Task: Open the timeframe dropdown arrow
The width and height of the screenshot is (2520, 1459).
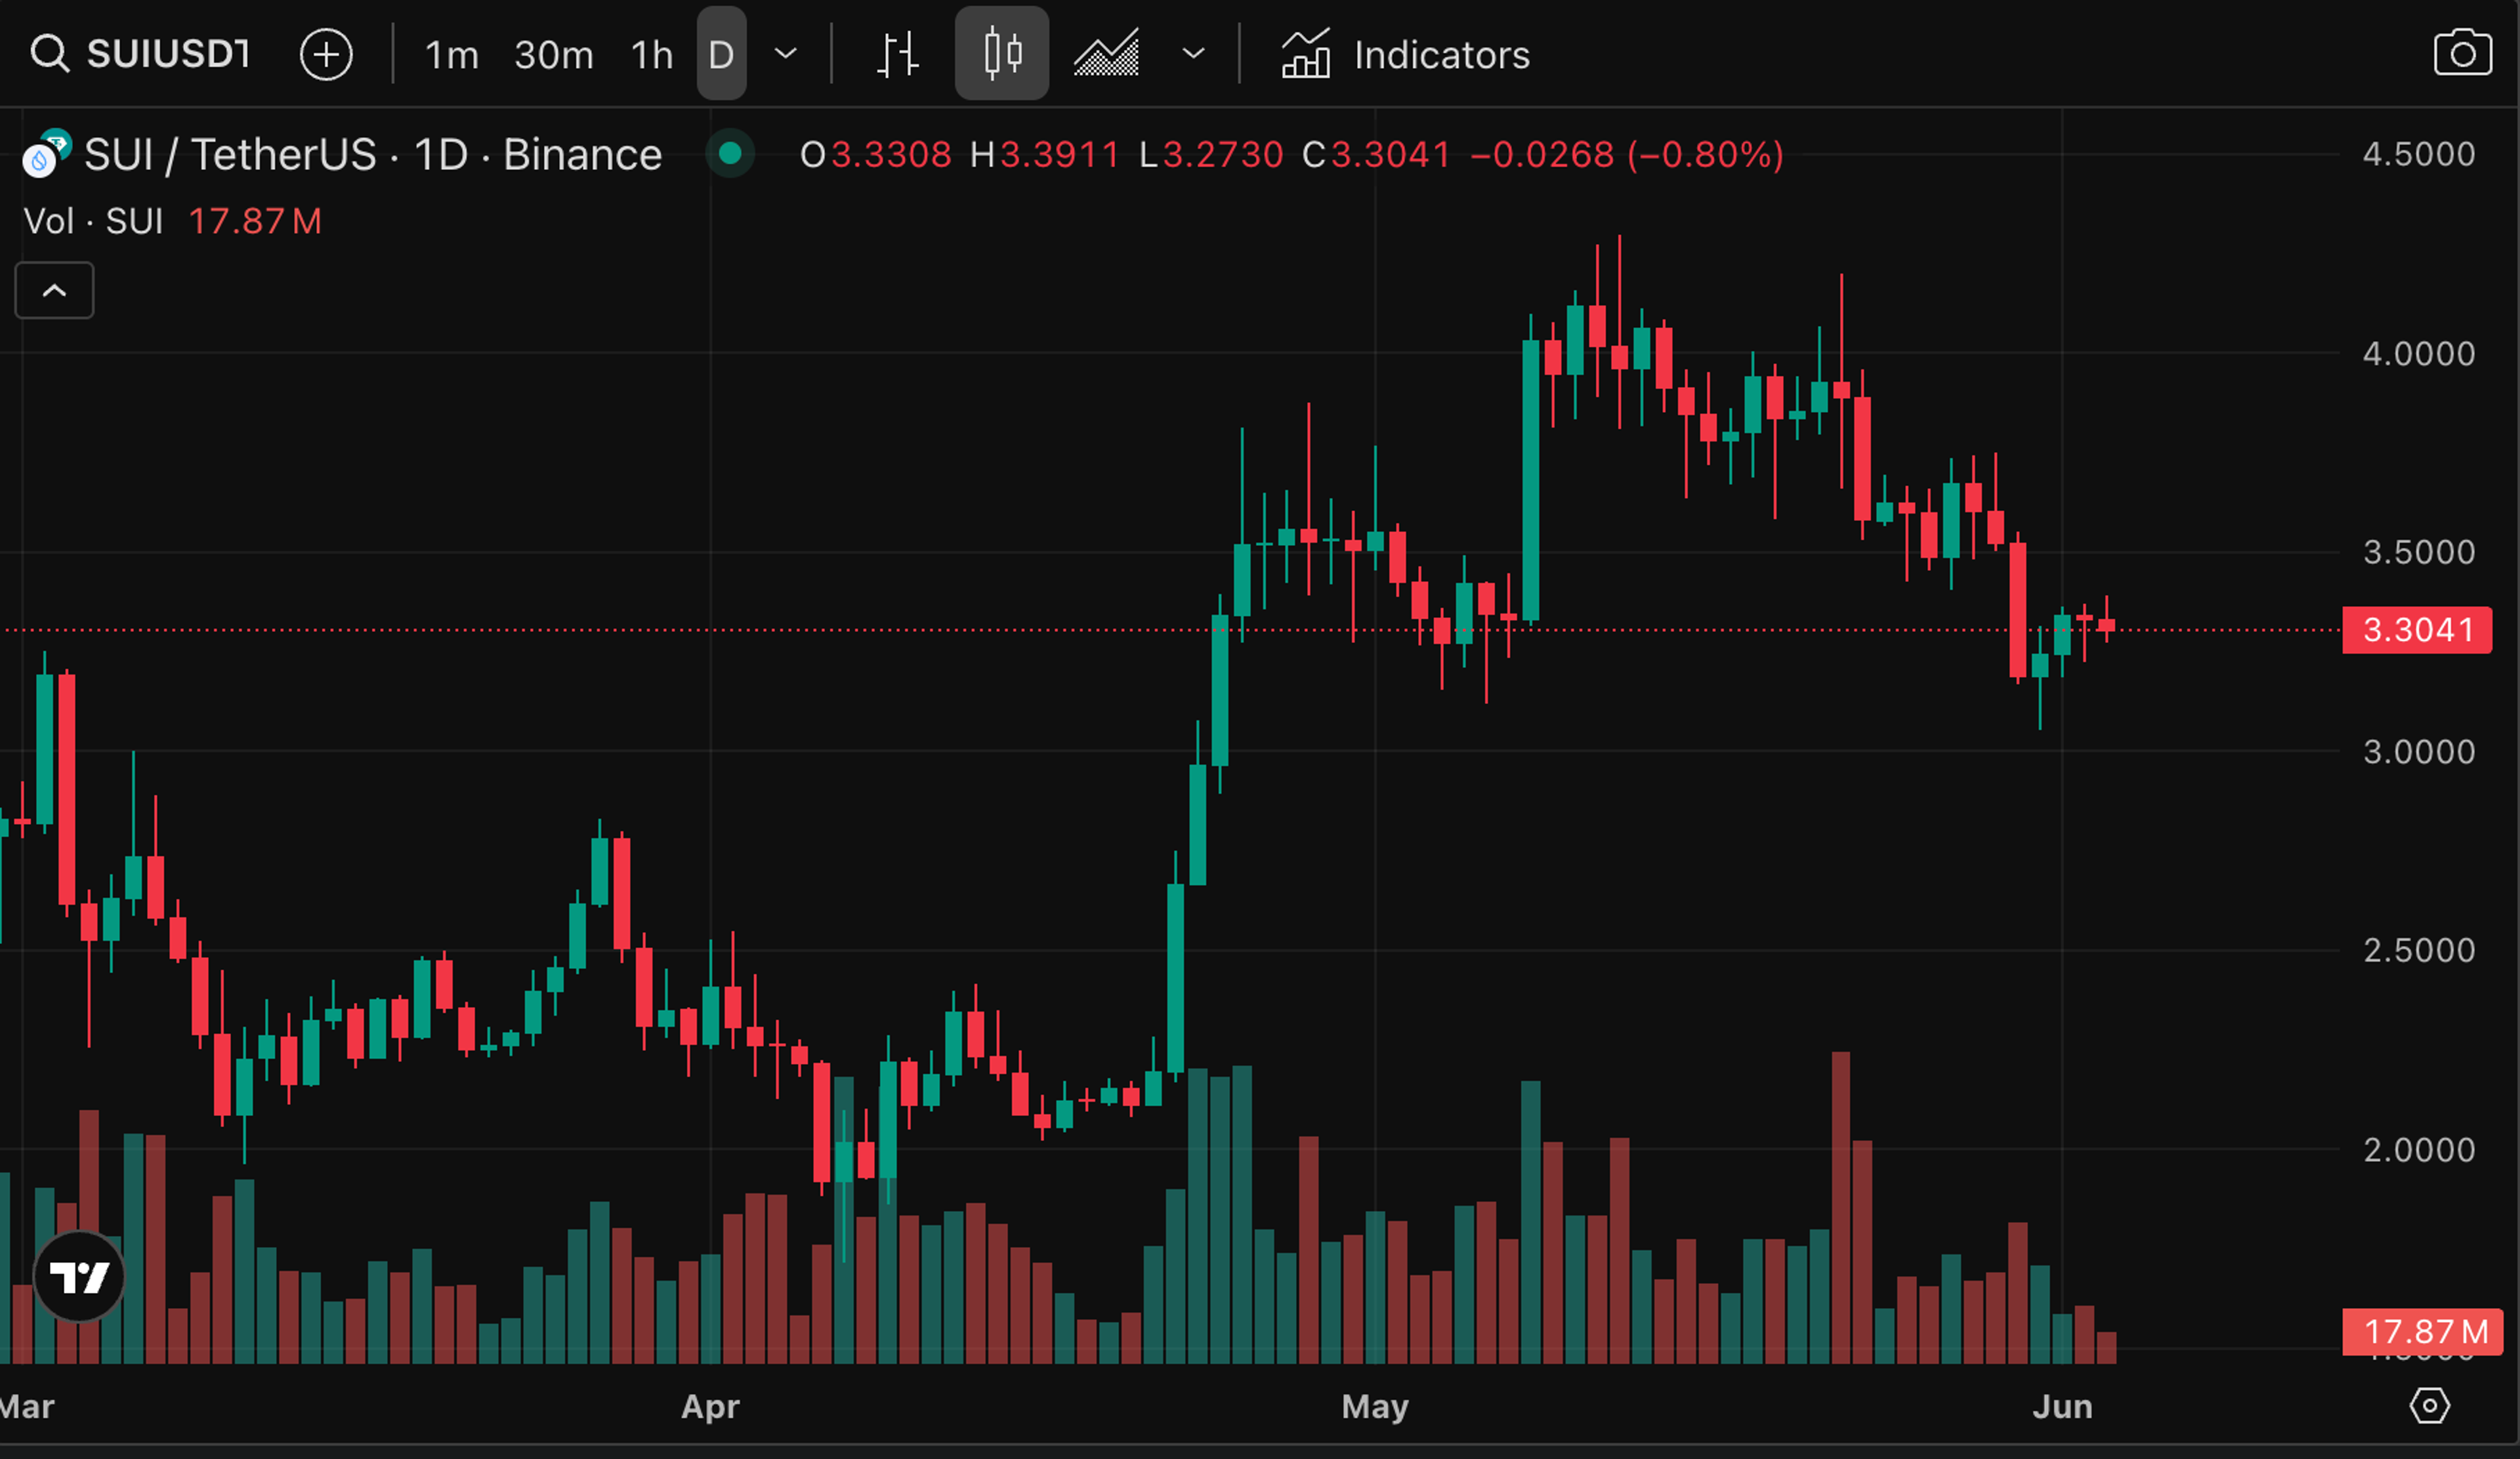Action: coord(786,54)
